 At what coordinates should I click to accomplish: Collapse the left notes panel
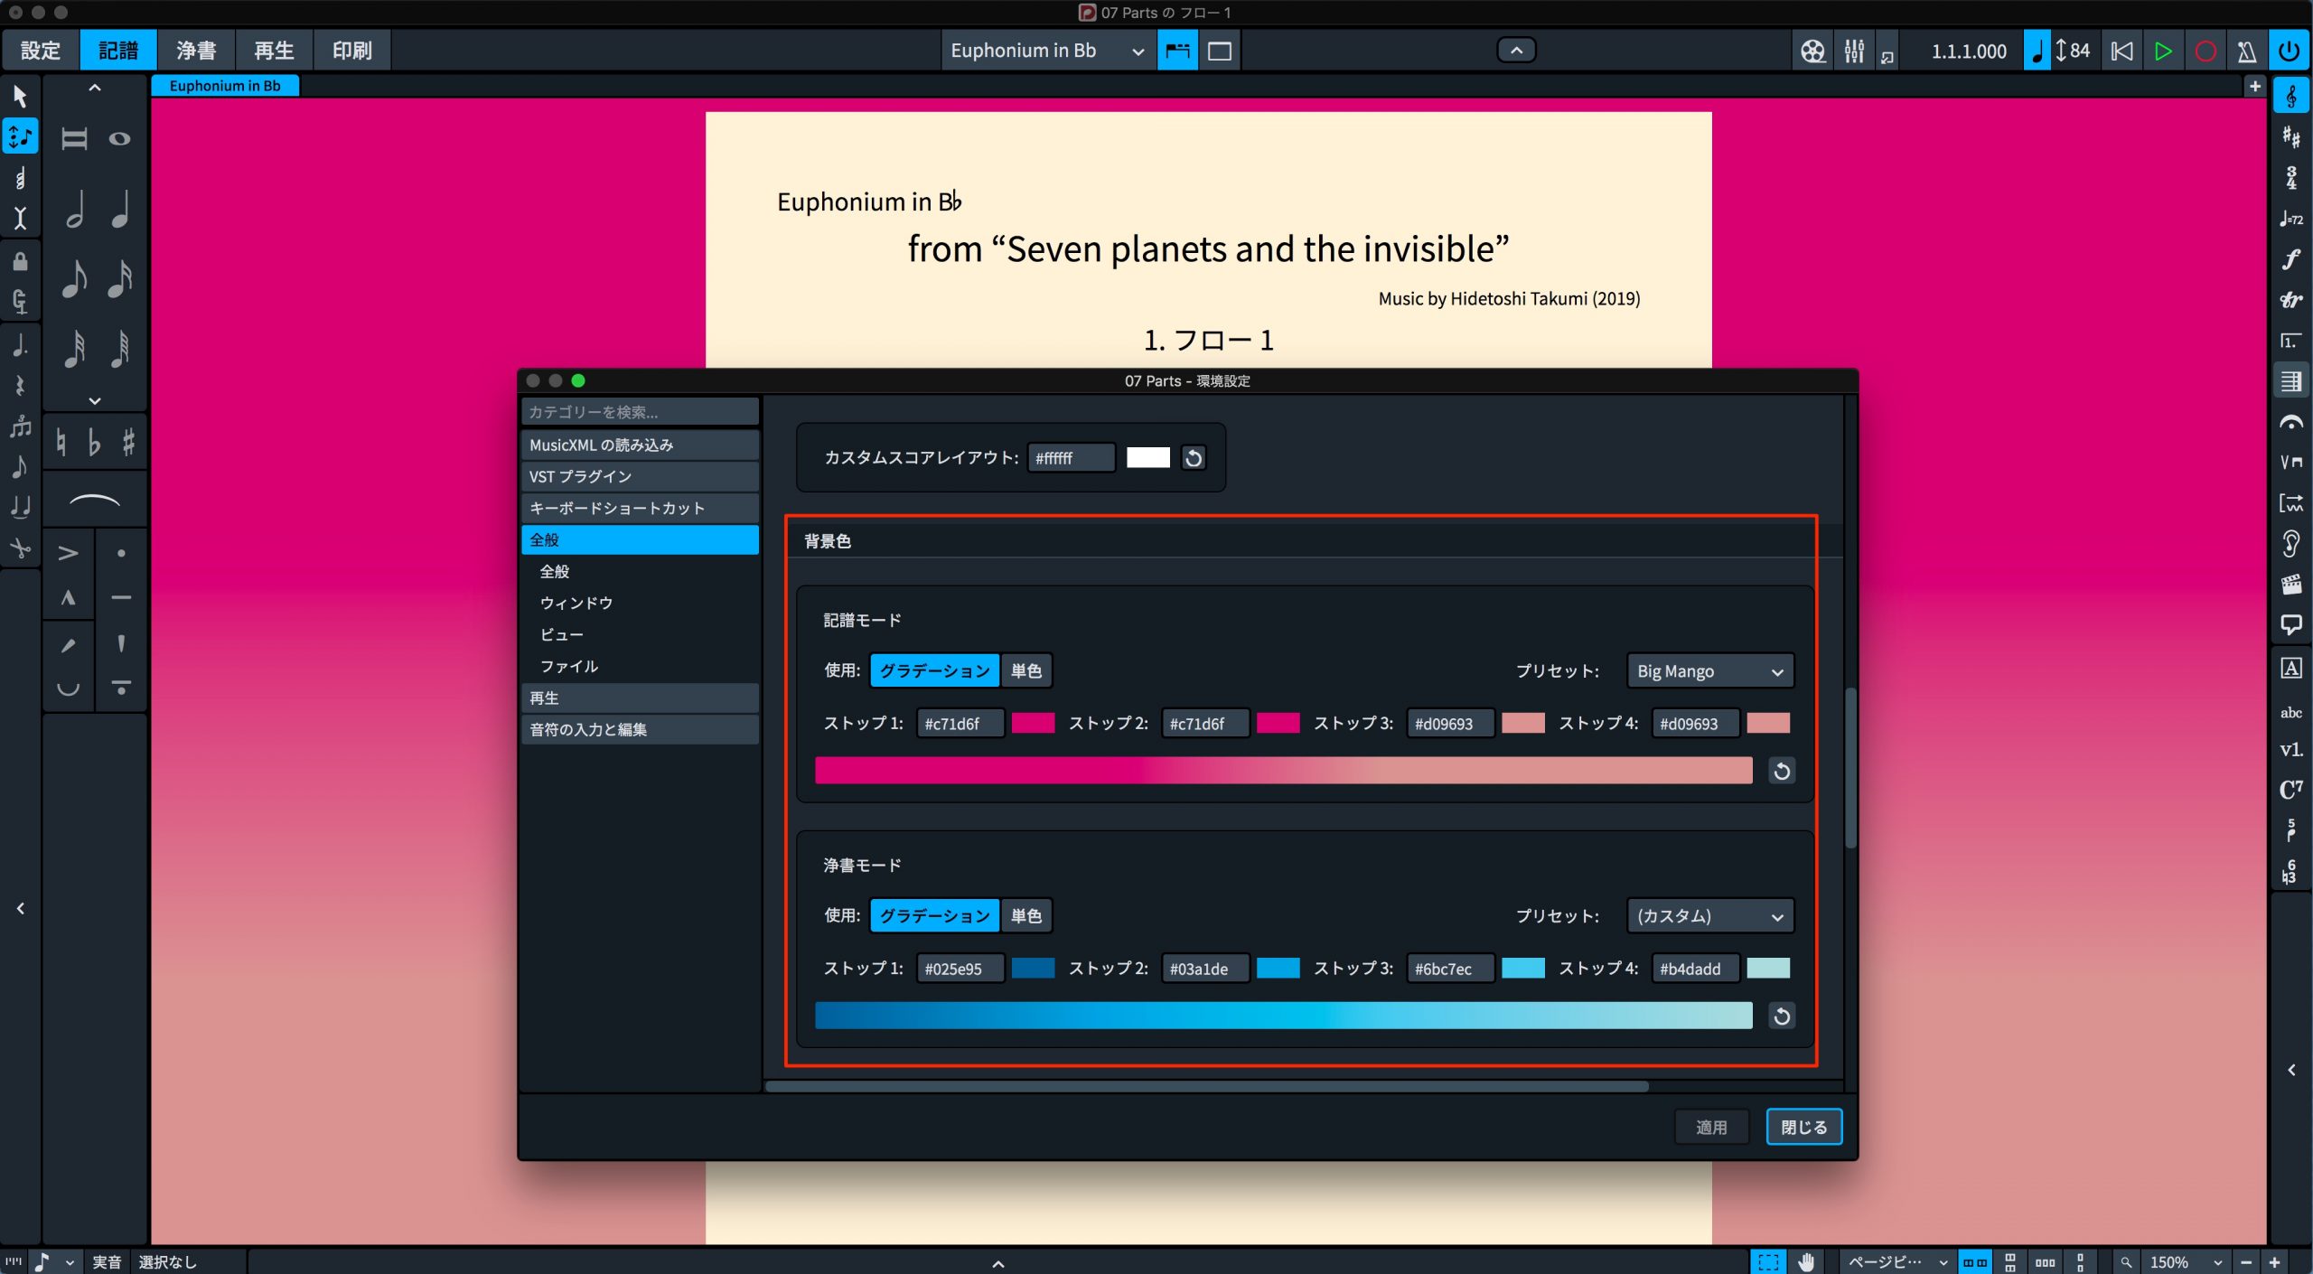coord(20,908)
